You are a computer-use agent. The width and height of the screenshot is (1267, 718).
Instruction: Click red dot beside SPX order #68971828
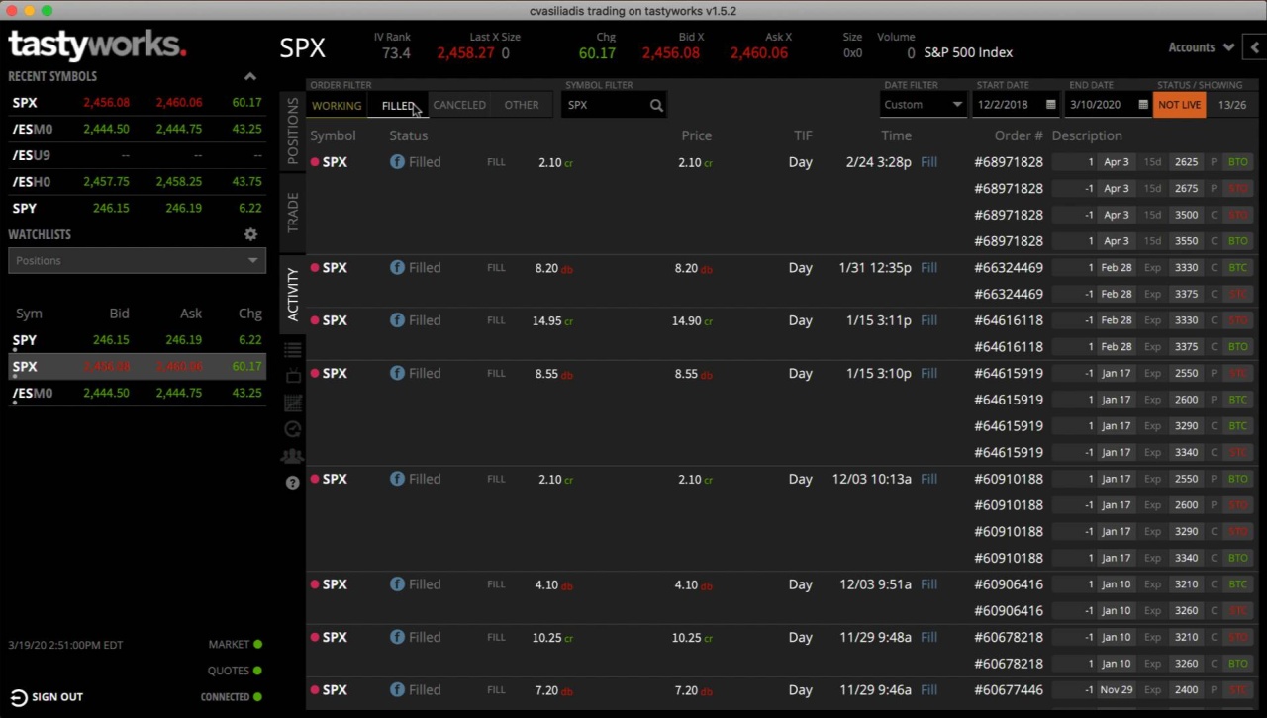[x=315, y=162]
